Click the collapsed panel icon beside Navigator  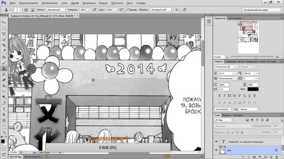click(209, 22)
